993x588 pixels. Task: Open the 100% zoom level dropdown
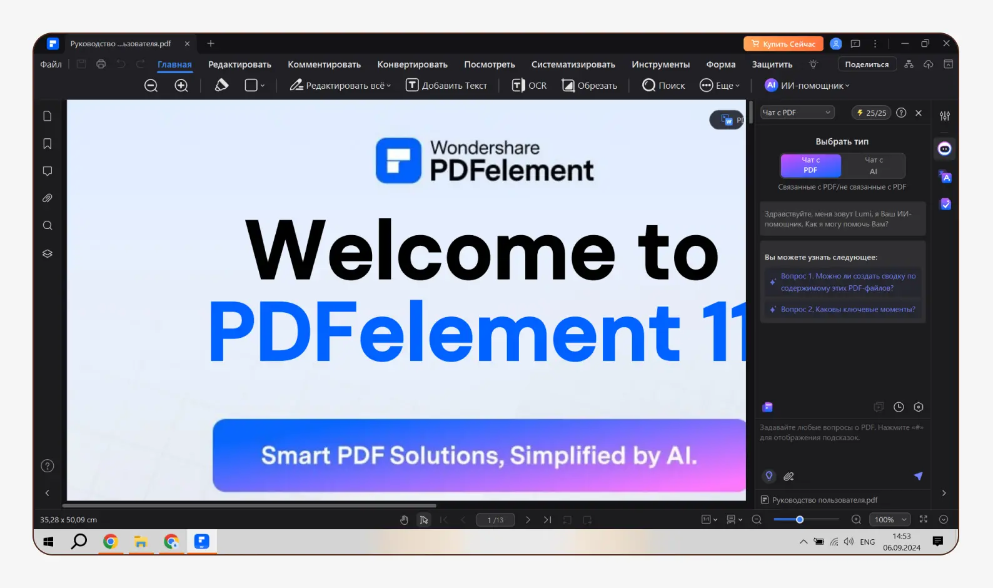pyautogui.click(x=890, y=520)
